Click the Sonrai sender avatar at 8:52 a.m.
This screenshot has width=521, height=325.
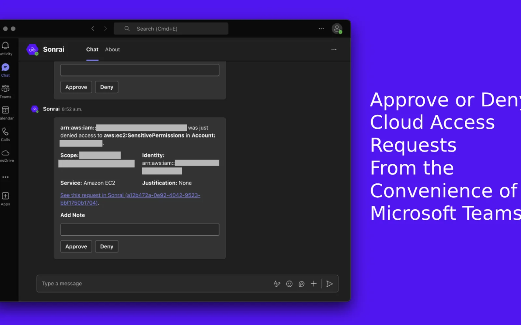(x=35, y=109)
